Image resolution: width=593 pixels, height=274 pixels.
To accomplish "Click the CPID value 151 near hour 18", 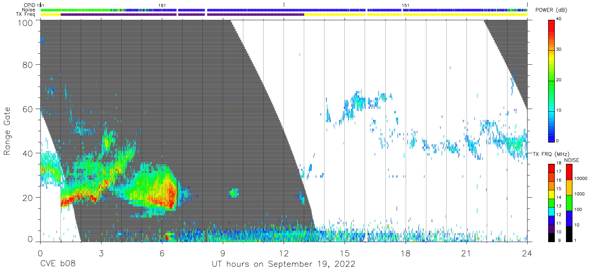I will (406, 5).
